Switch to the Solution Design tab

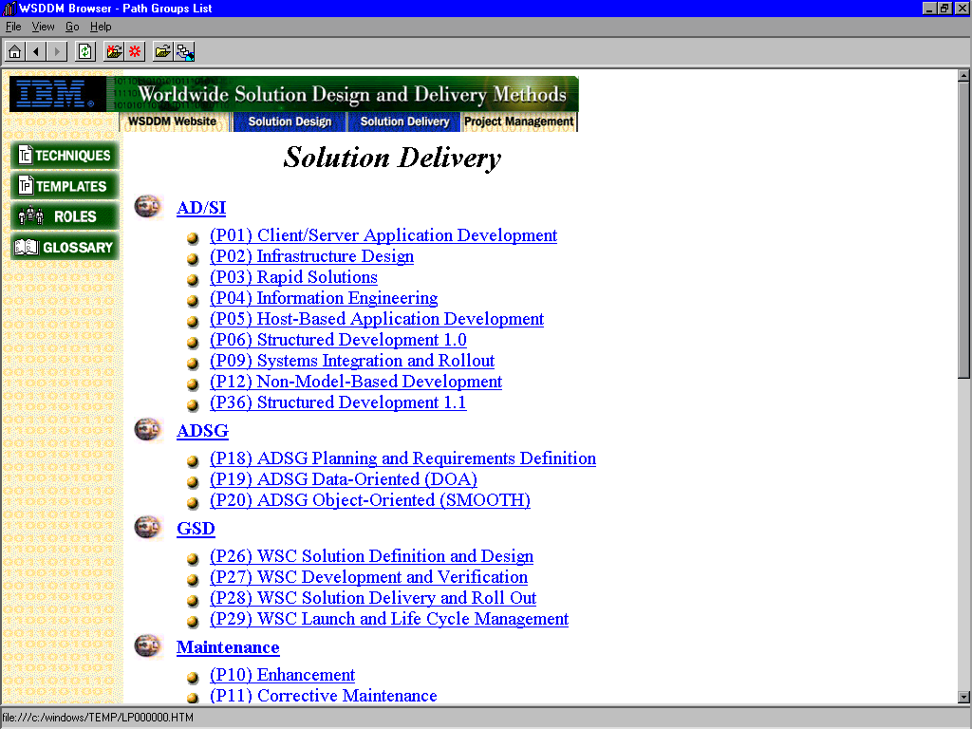click(x=290, y=121)
